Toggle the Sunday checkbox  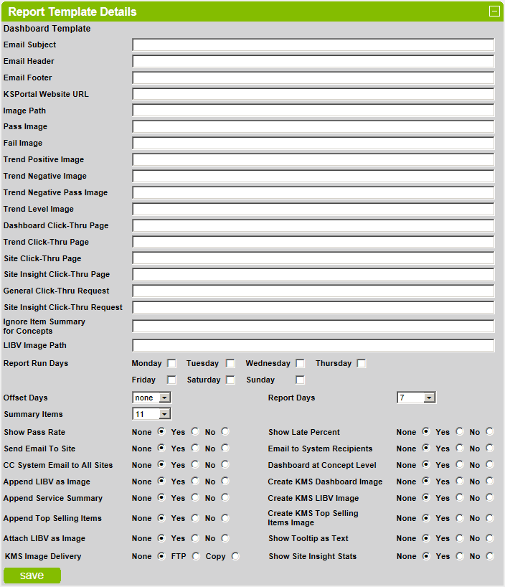click(300, 380)
